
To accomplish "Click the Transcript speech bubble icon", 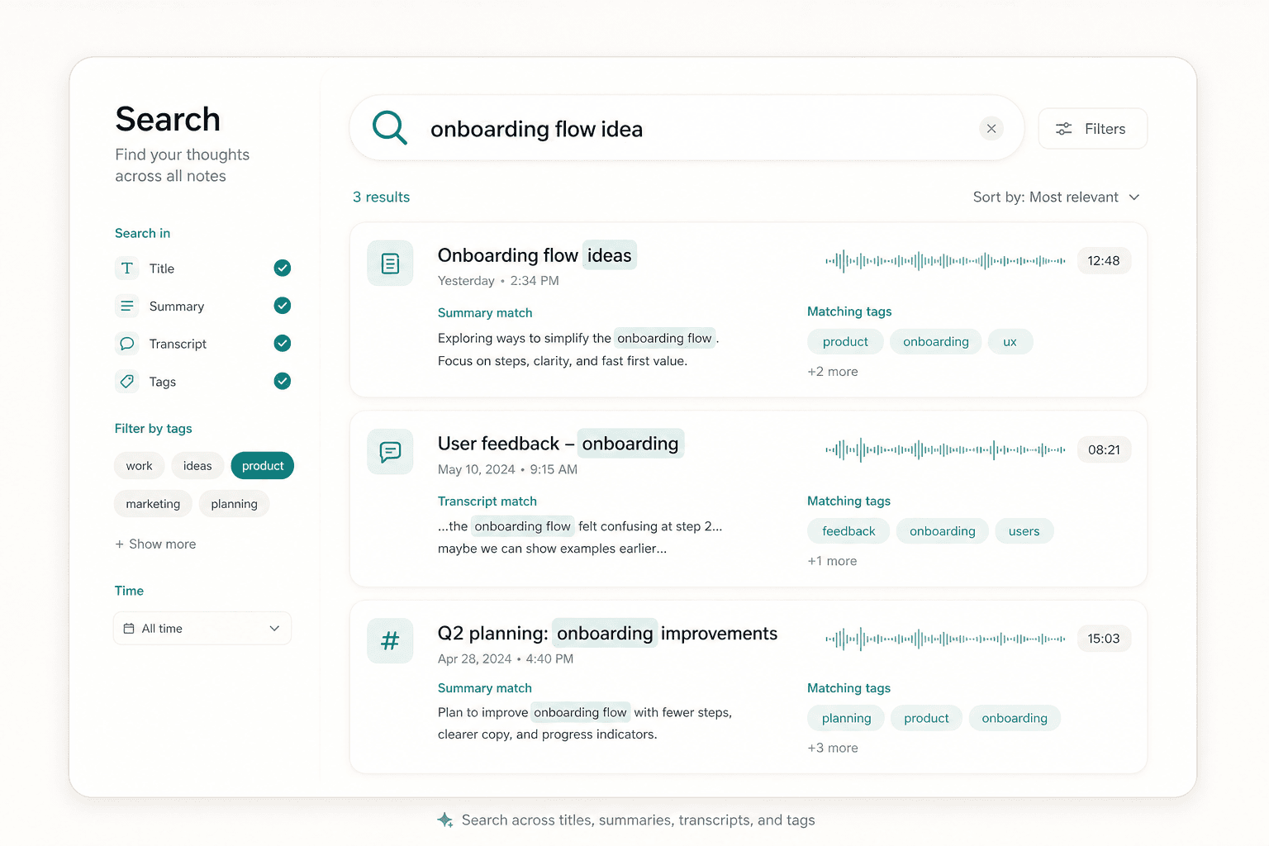I will point(126,344).
